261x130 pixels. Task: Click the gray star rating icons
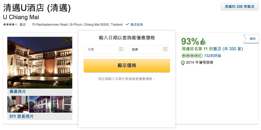click(x=10, y=25)
